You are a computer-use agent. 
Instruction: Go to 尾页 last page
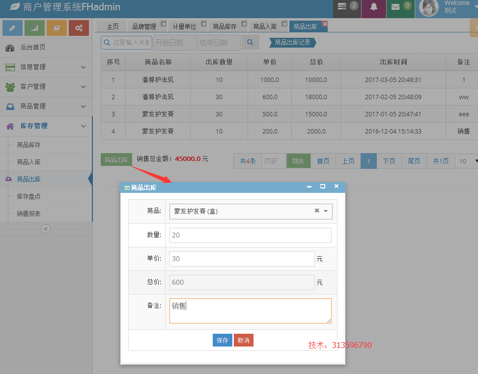[414, 161]
